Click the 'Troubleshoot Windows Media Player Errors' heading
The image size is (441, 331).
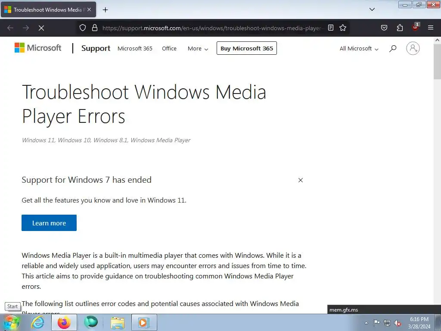(144, 104)
